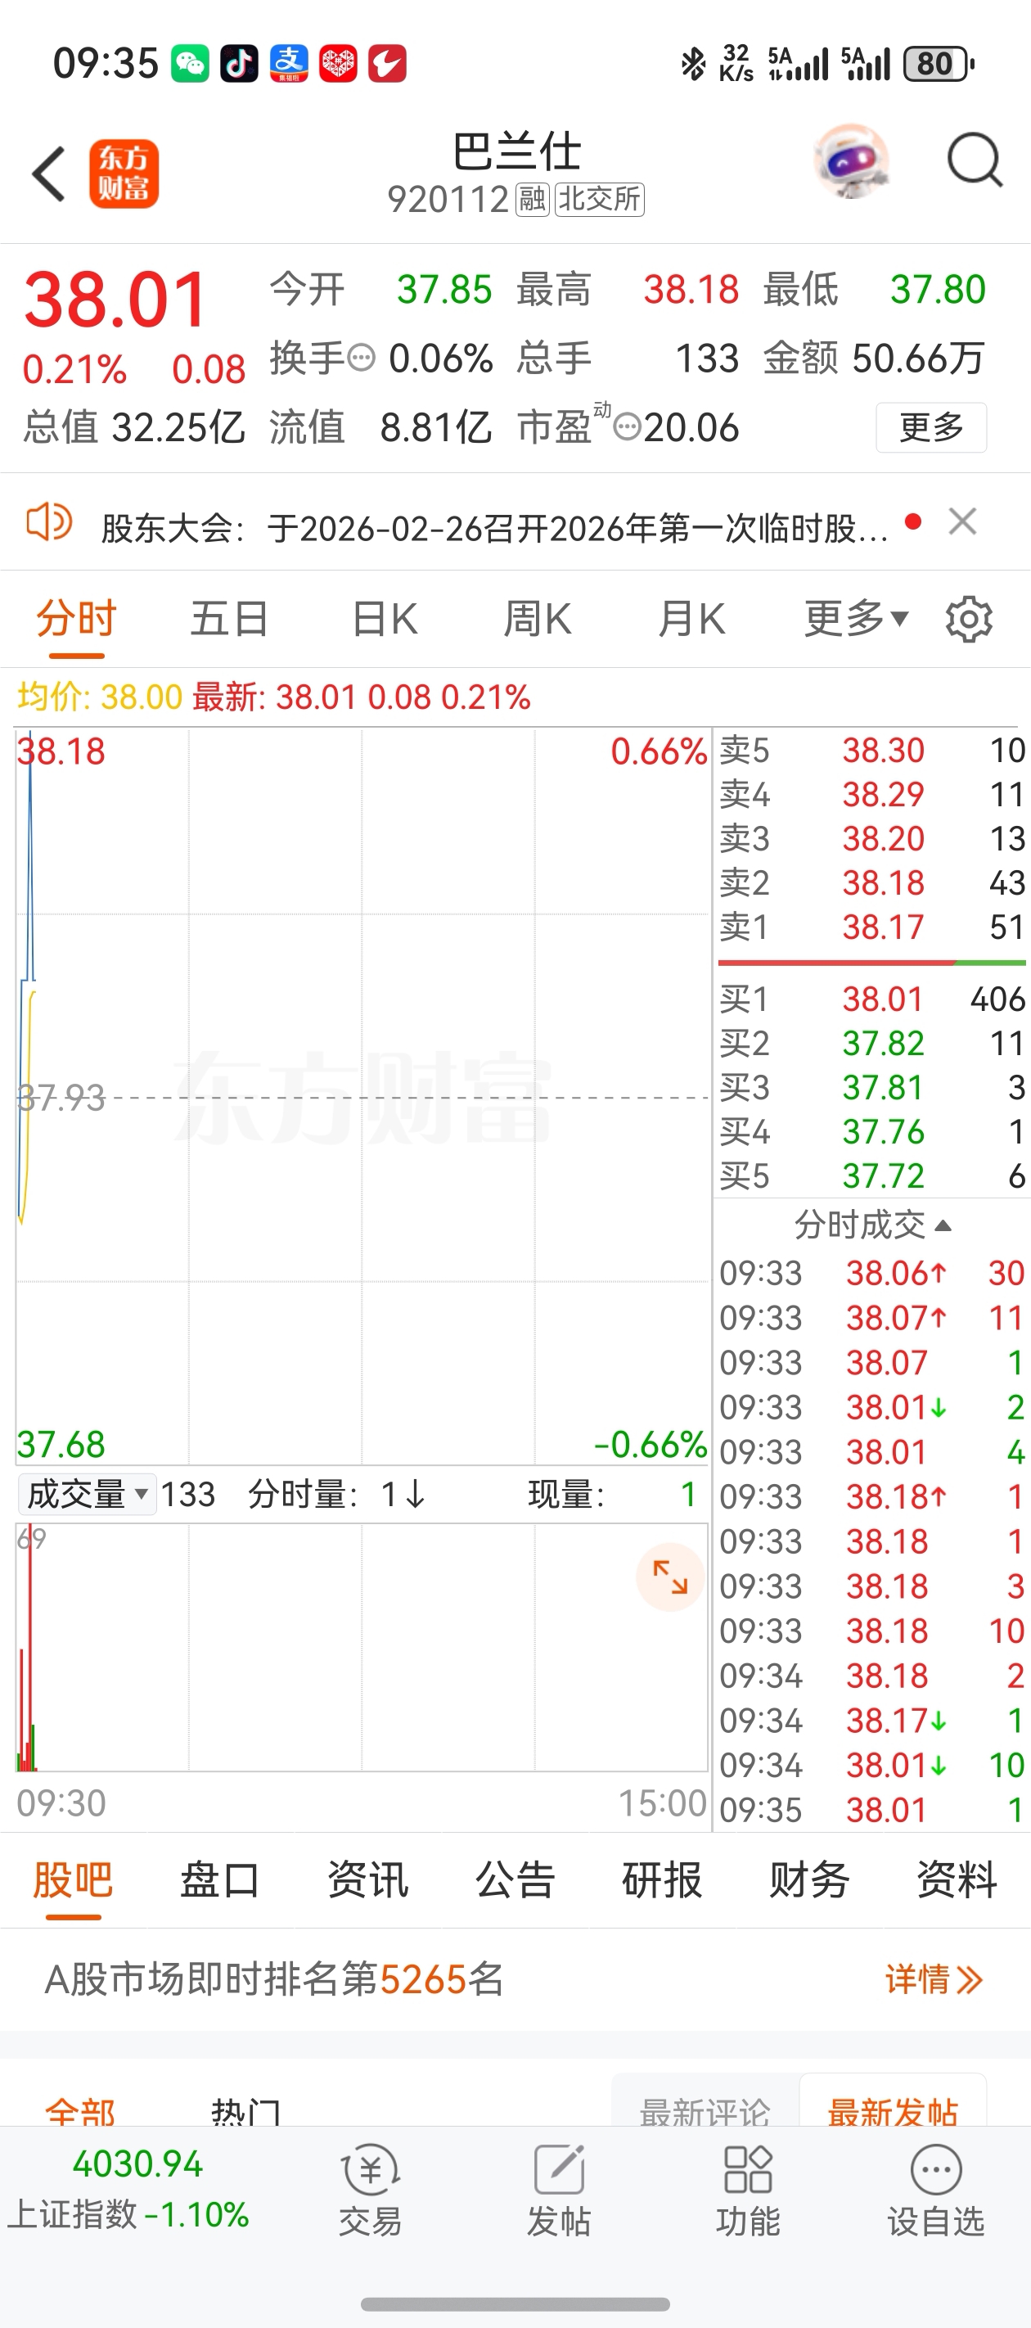Open the AI robot assistant avatar

coord(850,162)
